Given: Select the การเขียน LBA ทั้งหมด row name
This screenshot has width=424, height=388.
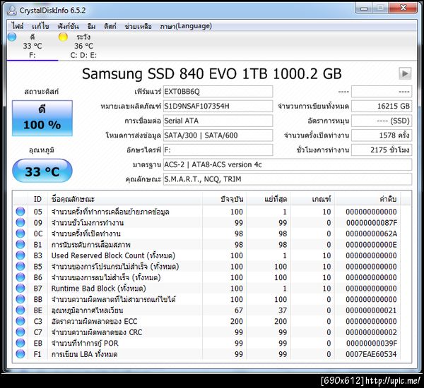Looking at the screenshot, I should click(84, 354).
